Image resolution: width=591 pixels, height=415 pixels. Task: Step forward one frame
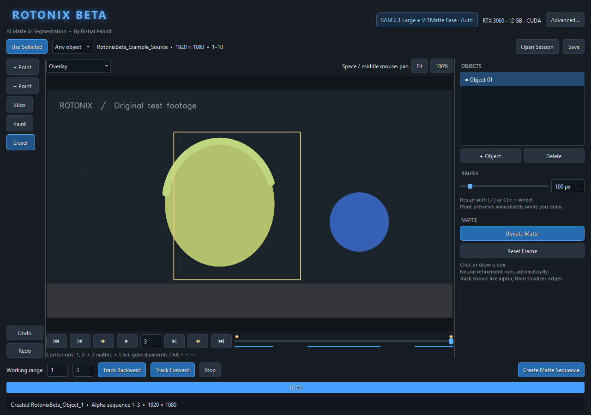174,341
